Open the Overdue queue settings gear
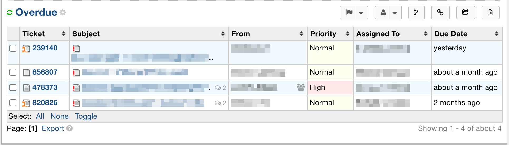This screenshot has height=145, width=509. click(63, 12)
